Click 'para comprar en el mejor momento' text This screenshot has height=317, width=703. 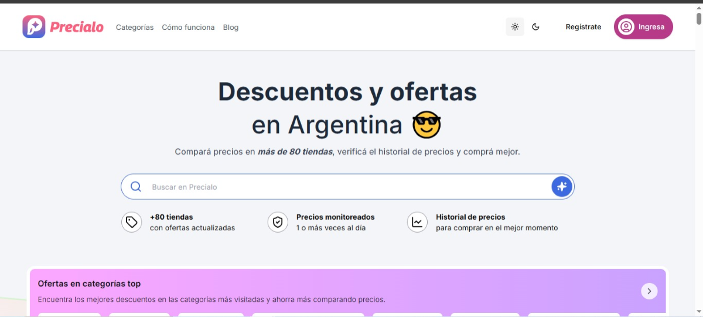(497, 228)
